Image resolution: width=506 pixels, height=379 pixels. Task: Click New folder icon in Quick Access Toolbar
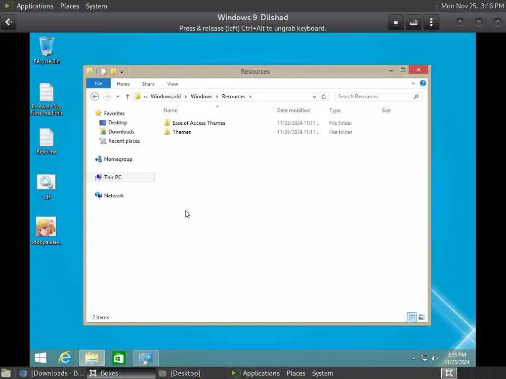tap(113, 72)
